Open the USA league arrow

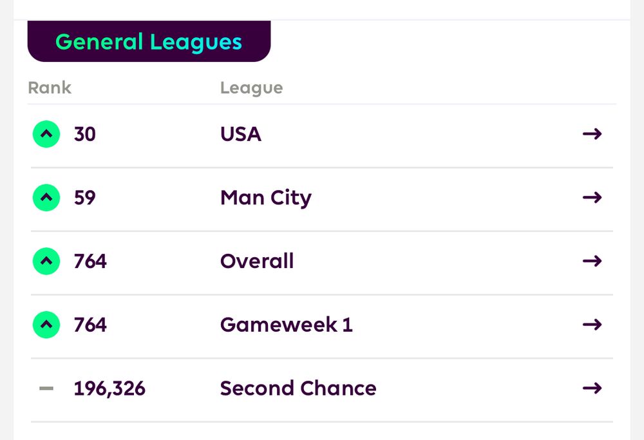point(592,134)
